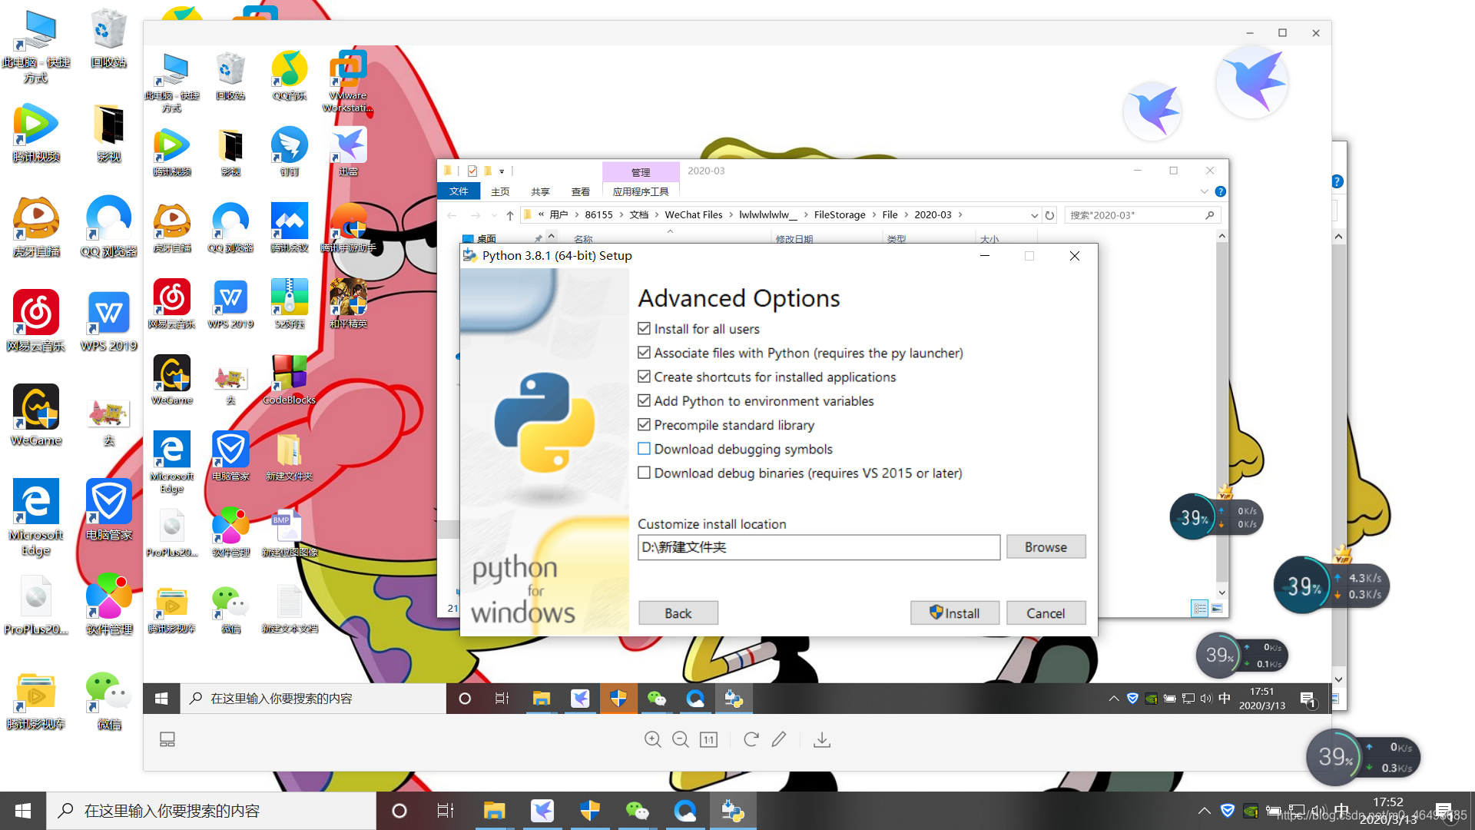The height and width of the screenshot is (830, 1475).
Task: Open WeChat from the bottom taskbar
Action: tap(637, 811)
